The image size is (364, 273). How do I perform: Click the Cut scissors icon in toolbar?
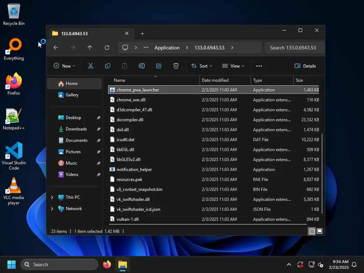[91, 66]
